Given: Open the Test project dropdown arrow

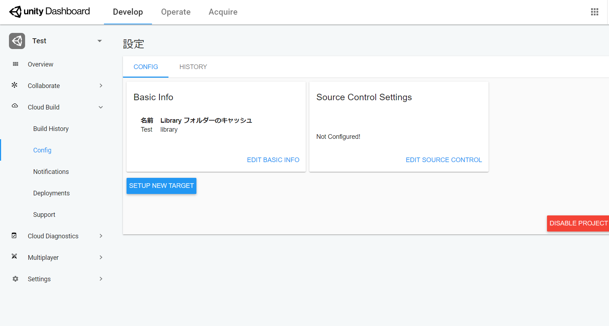Looking at the screenshot, I should (100, 41).
